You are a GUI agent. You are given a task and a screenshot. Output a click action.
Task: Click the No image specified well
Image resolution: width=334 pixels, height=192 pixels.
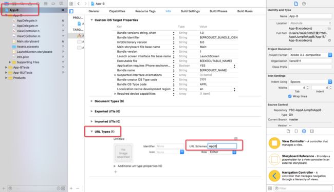point(123,153)
